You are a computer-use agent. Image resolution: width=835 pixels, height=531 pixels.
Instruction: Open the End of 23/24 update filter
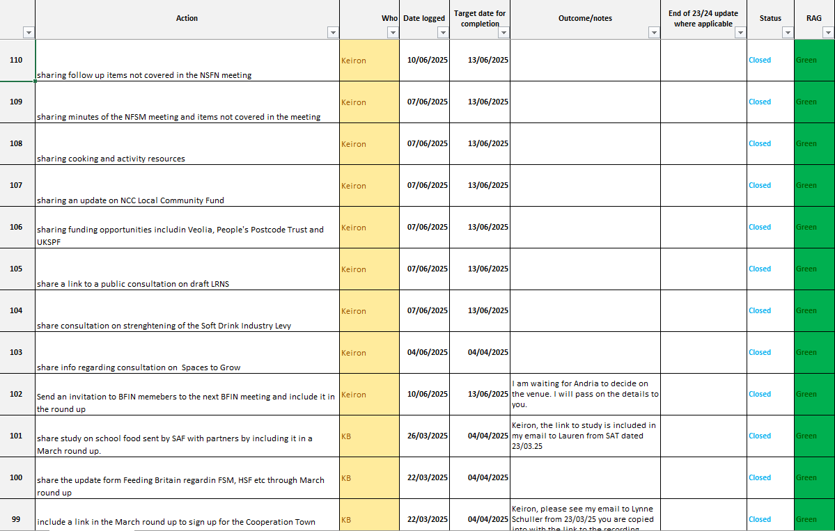click(740, 33)
